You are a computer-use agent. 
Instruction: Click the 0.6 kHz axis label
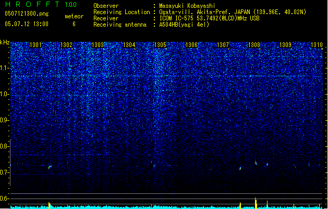[4, 199]
